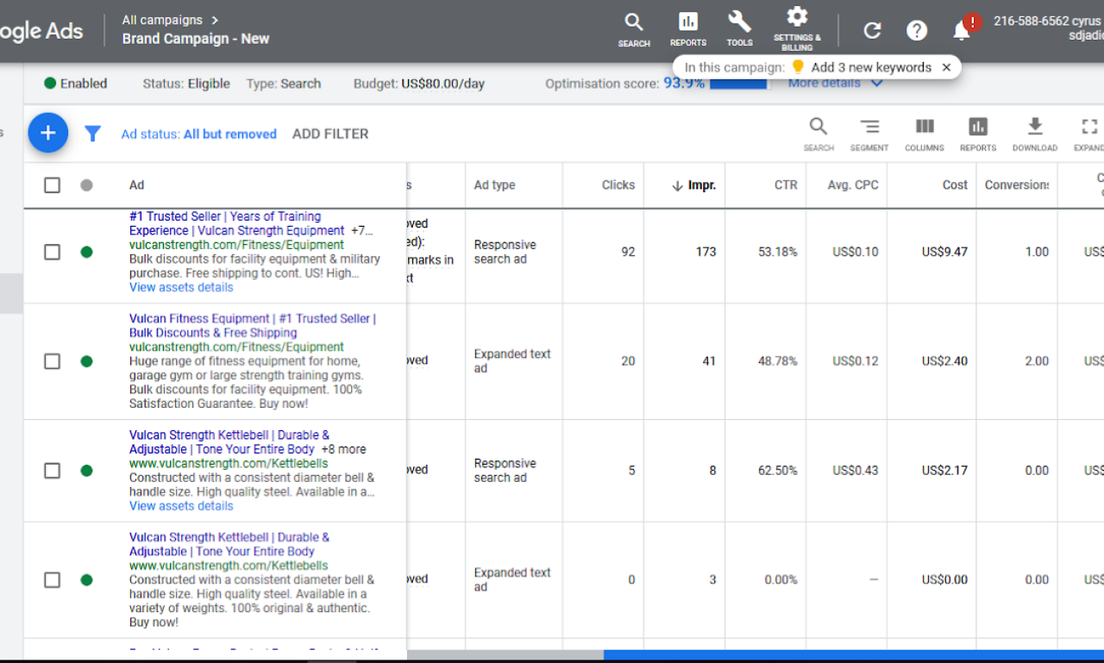Sort by Clicks column header

(x=618, y=185)
